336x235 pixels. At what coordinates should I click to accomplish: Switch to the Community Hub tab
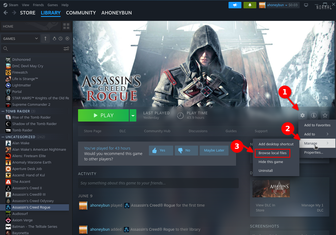point(157,131)
